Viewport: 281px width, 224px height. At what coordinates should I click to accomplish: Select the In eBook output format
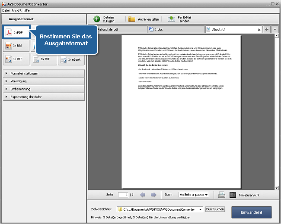point(71,59)
